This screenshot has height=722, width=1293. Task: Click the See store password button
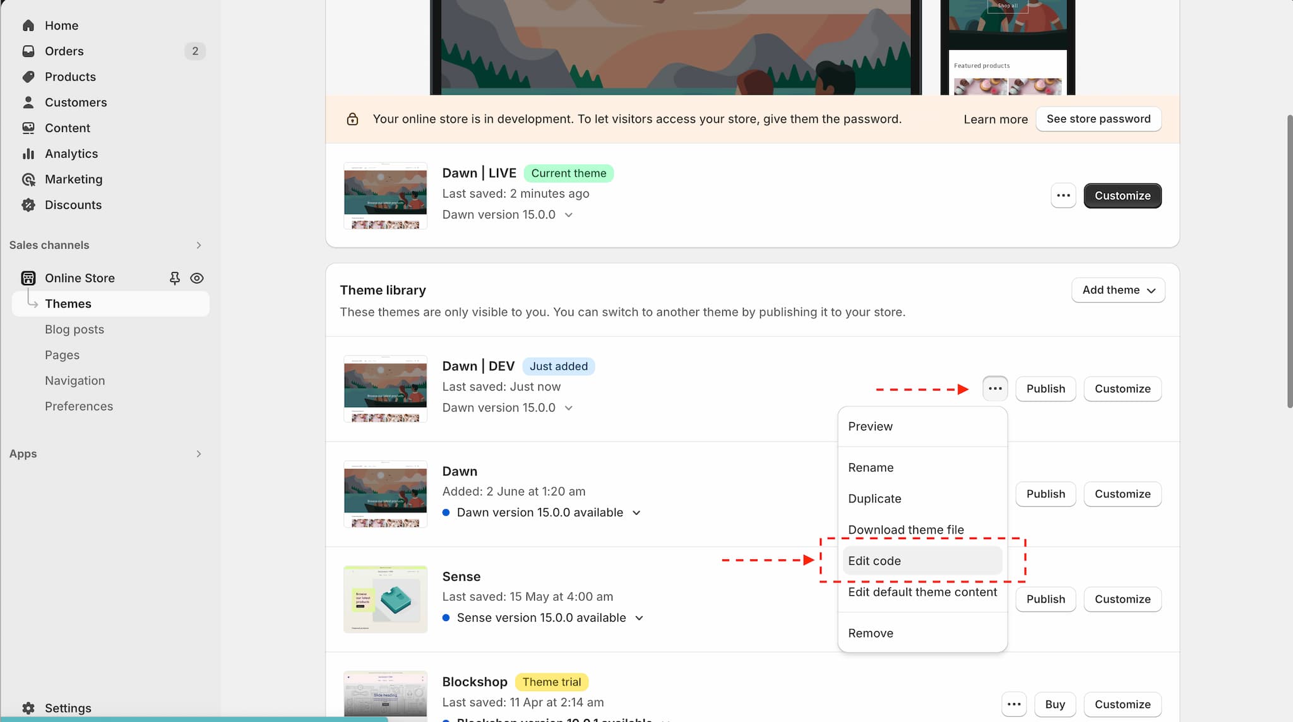(x=1098, y=119)
